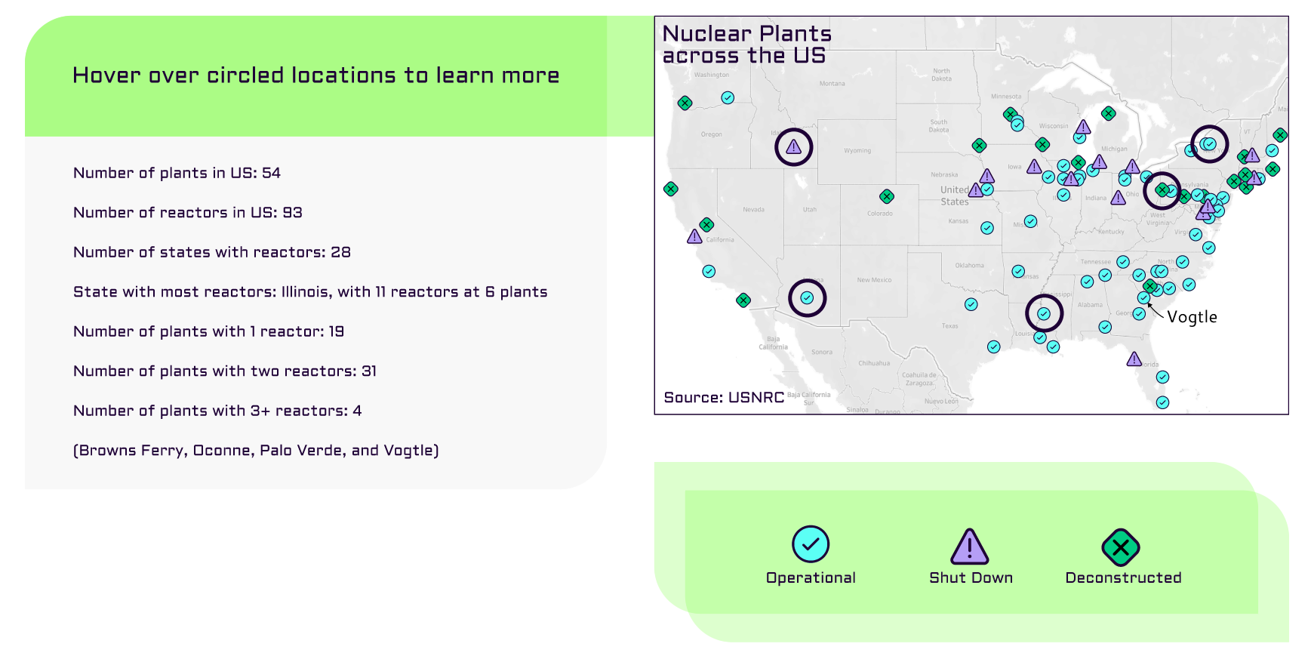The width and height of the screenshot is (1311, 659).
Task: Click the operational marker in Kansas
Action: click(x=987, y=228)
